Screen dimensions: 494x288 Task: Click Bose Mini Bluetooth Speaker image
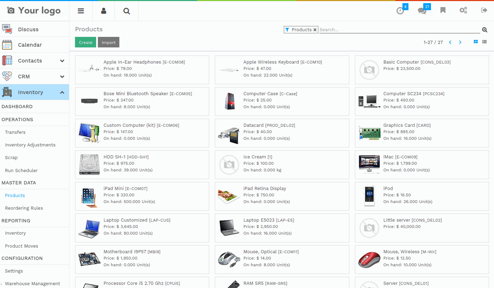[89, 101]
